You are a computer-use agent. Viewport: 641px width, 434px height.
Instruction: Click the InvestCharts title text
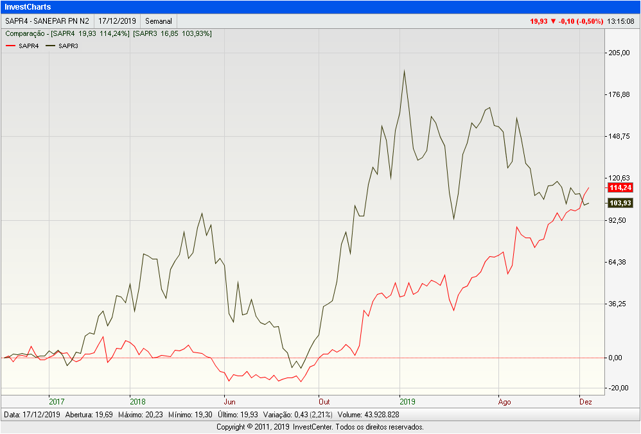pos(28,7)
